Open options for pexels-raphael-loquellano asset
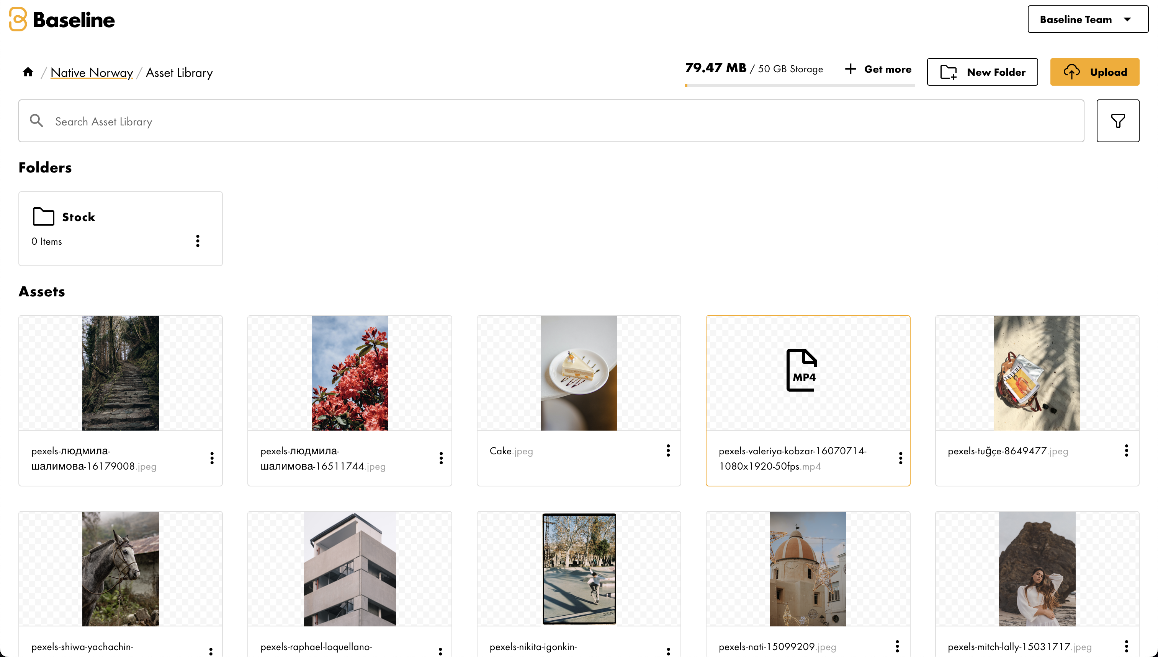 click(x=440, y=652)
